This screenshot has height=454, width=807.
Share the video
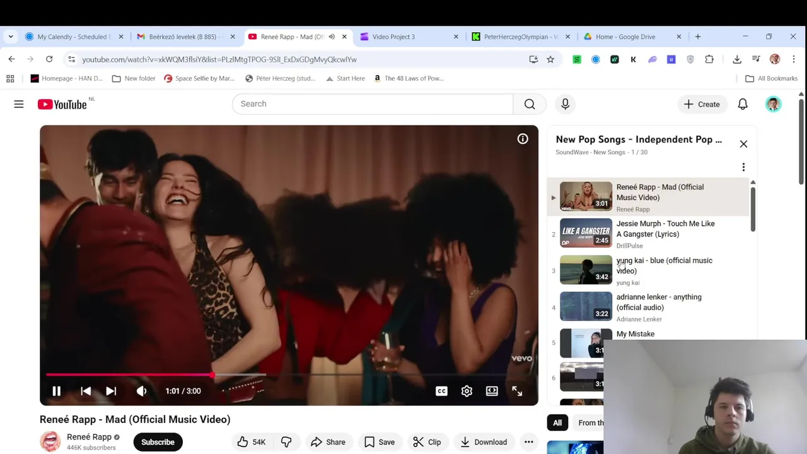pos(328,442)
